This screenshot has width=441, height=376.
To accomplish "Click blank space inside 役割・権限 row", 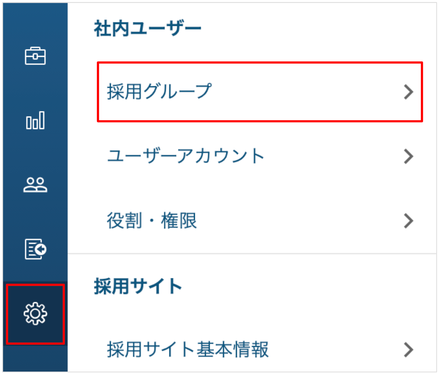I will tap(300, 221).
